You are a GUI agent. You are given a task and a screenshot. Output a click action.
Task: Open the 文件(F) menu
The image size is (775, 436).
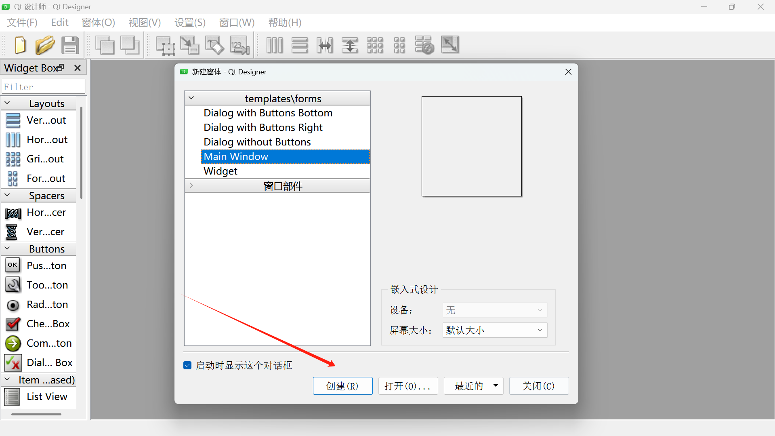point(22,23)
